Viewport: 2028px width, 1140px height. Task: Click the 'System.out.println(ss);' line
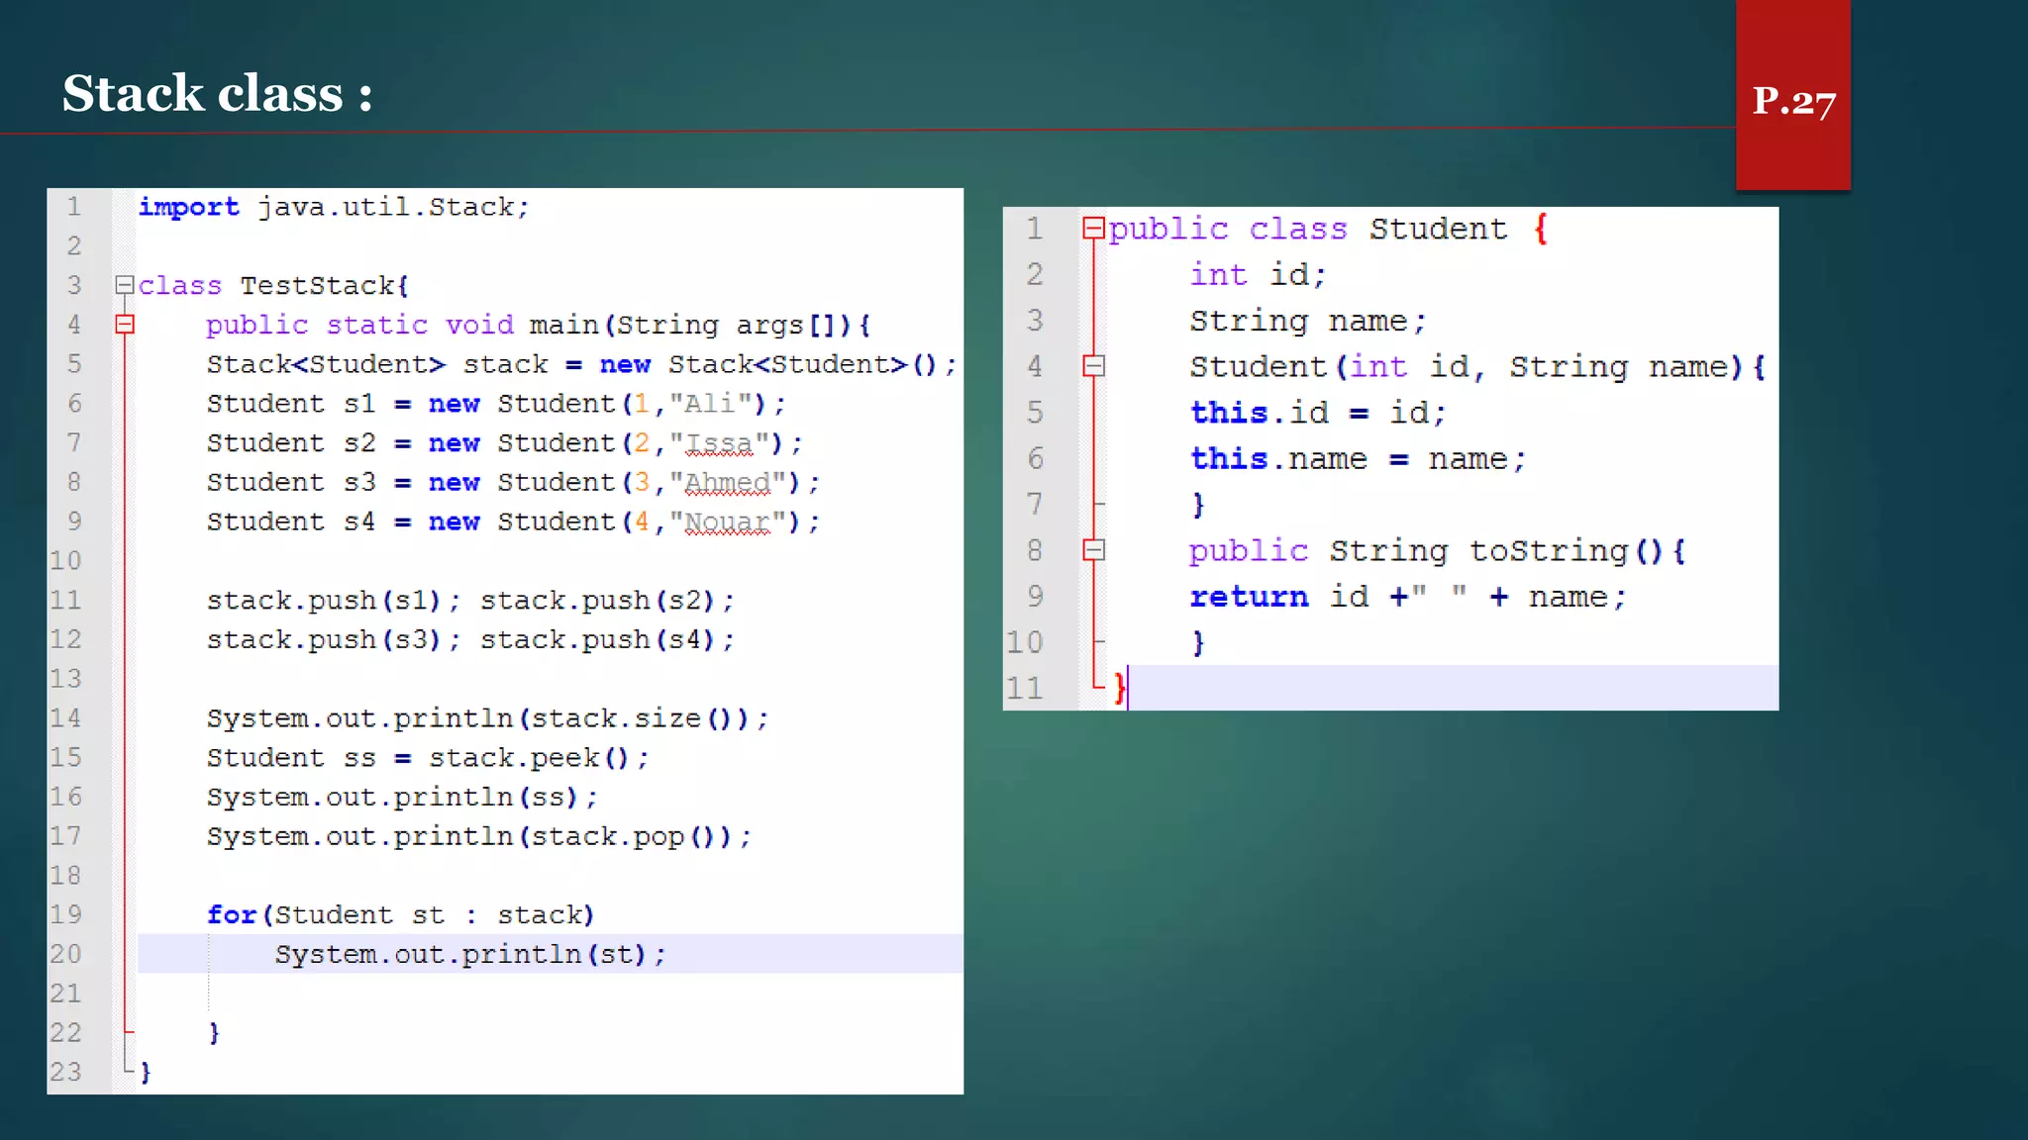point(402,798)
